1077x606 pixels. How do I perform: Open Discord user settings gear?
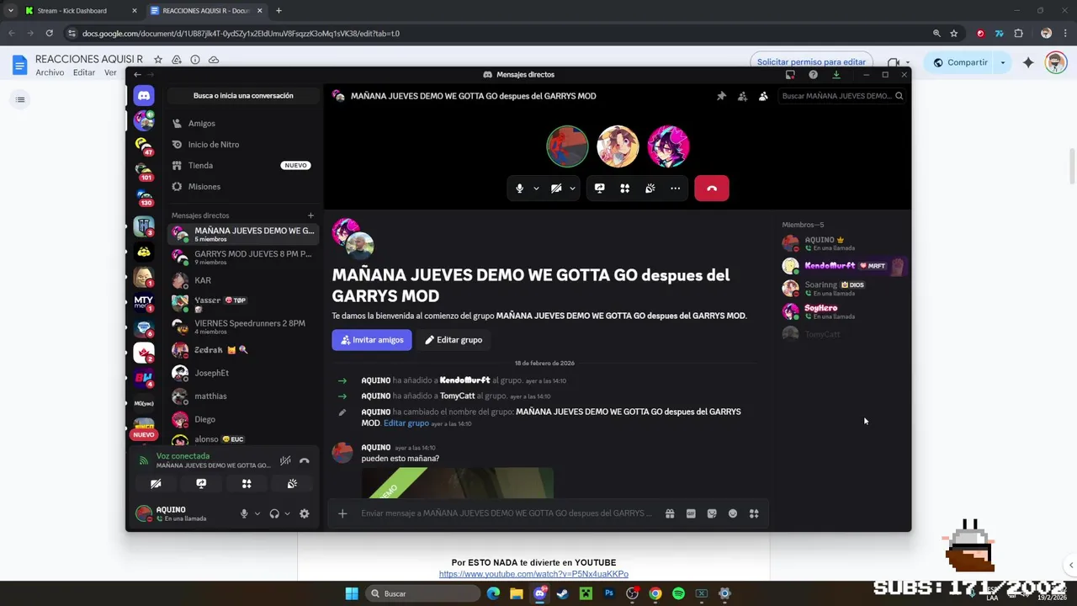[x=305, y=513]
